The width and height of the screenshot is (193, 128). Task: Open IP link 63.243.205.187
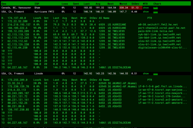pos(18,93)
